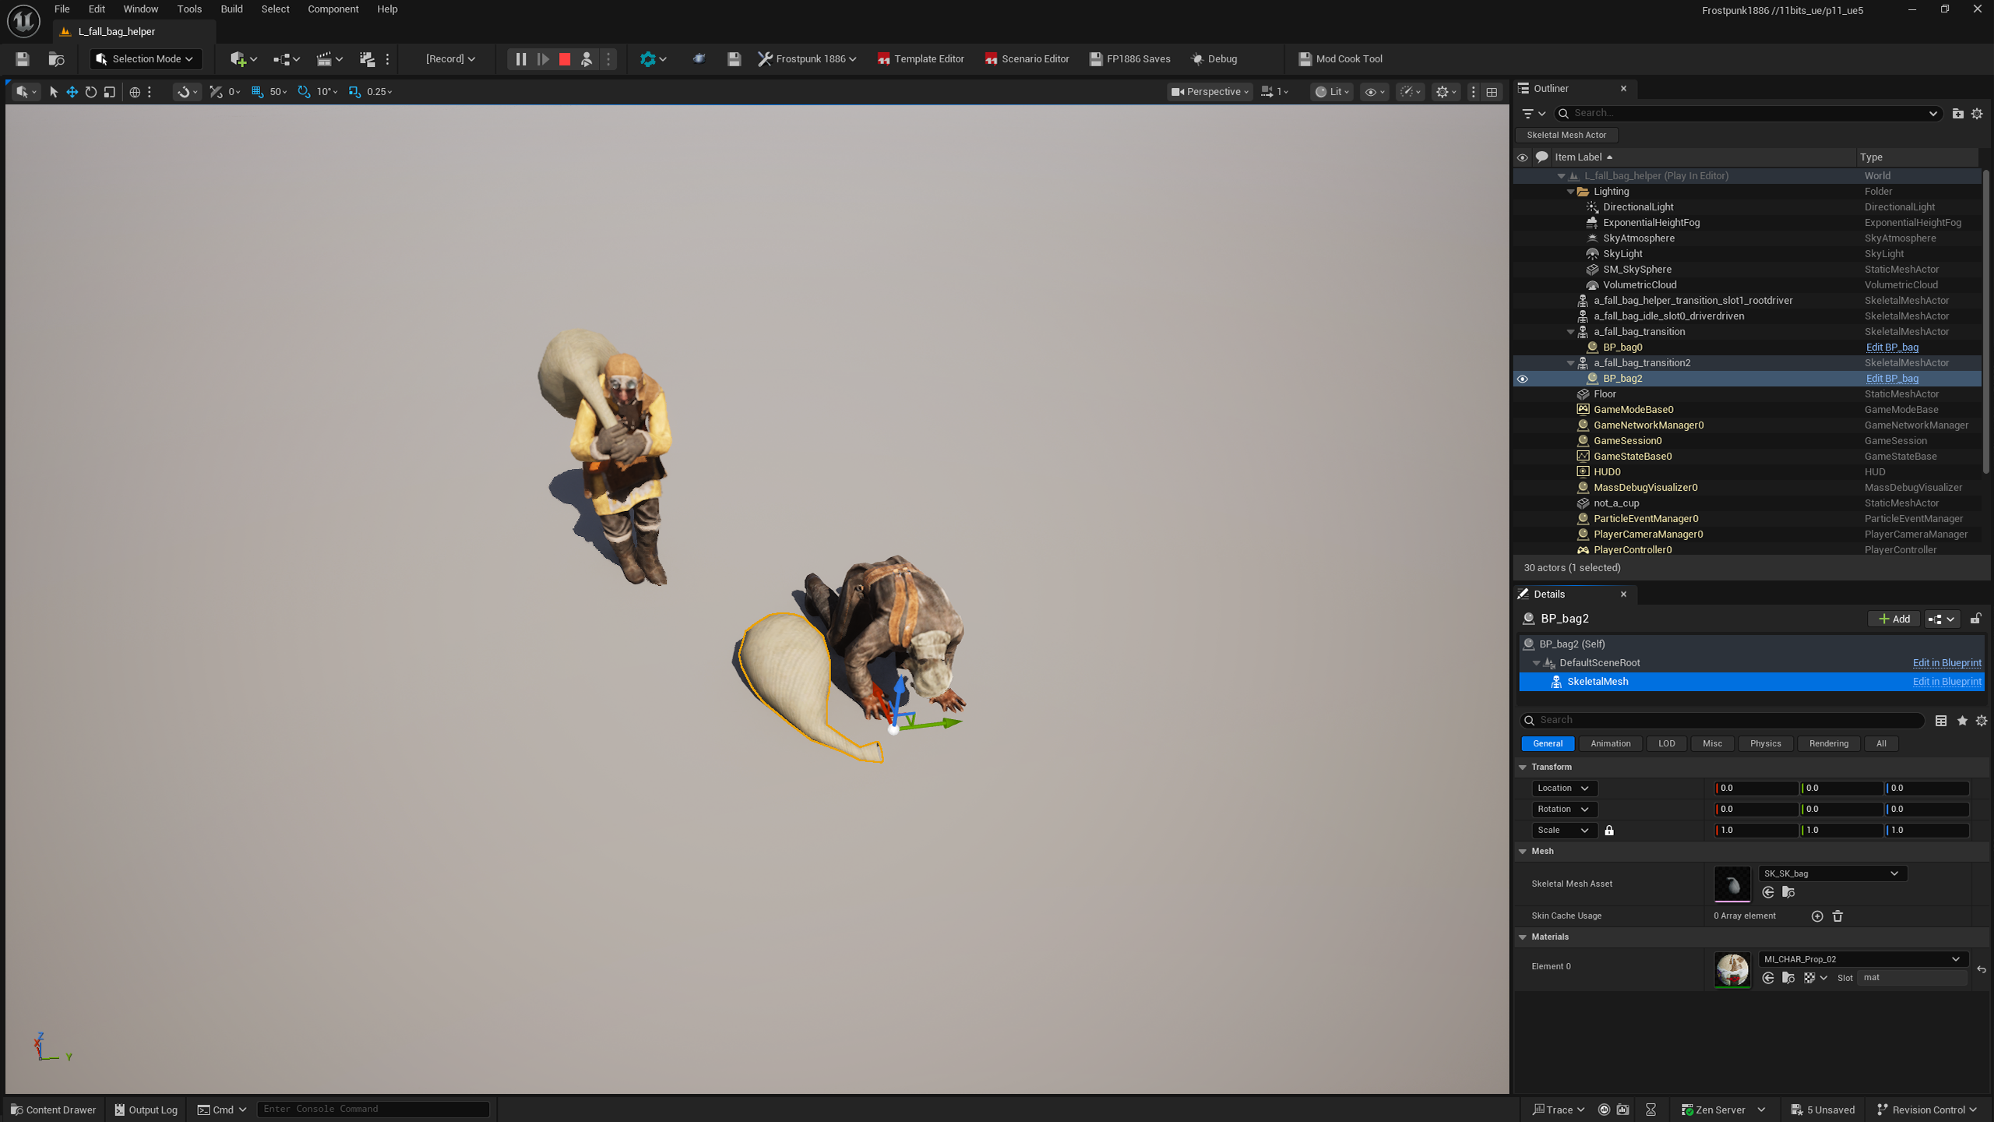Screen dimensions: 1994x1122
Task: Select the DirectionalLight actor row
Action: 1746,207
